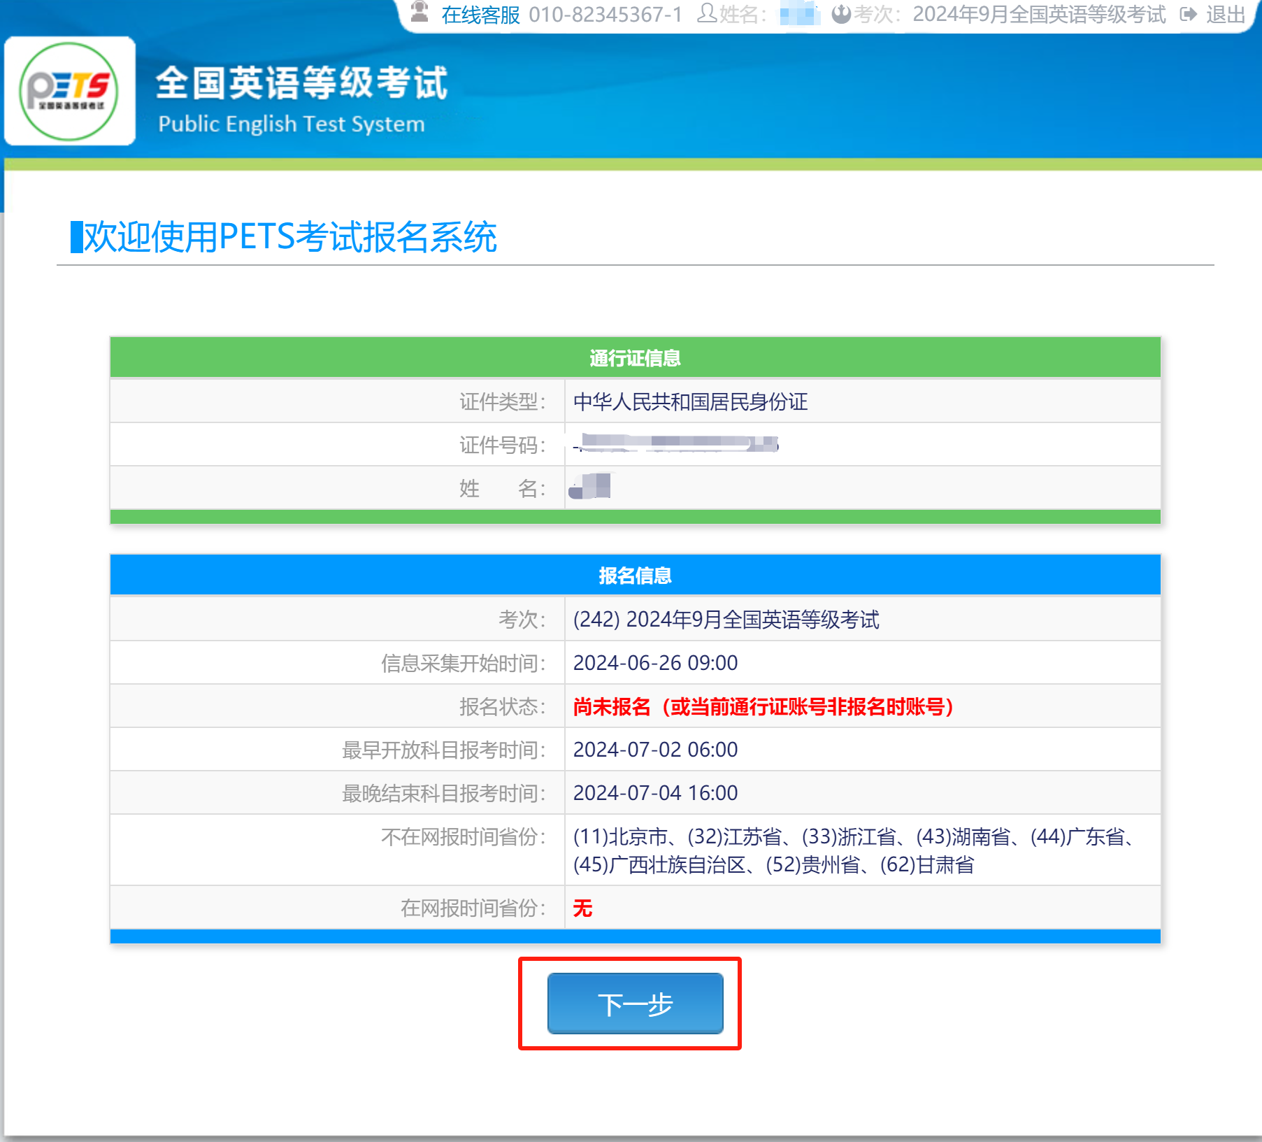The image size is (1262, 1142).
Task: Click the logout arrow icon
Action: pos(1188,14)
